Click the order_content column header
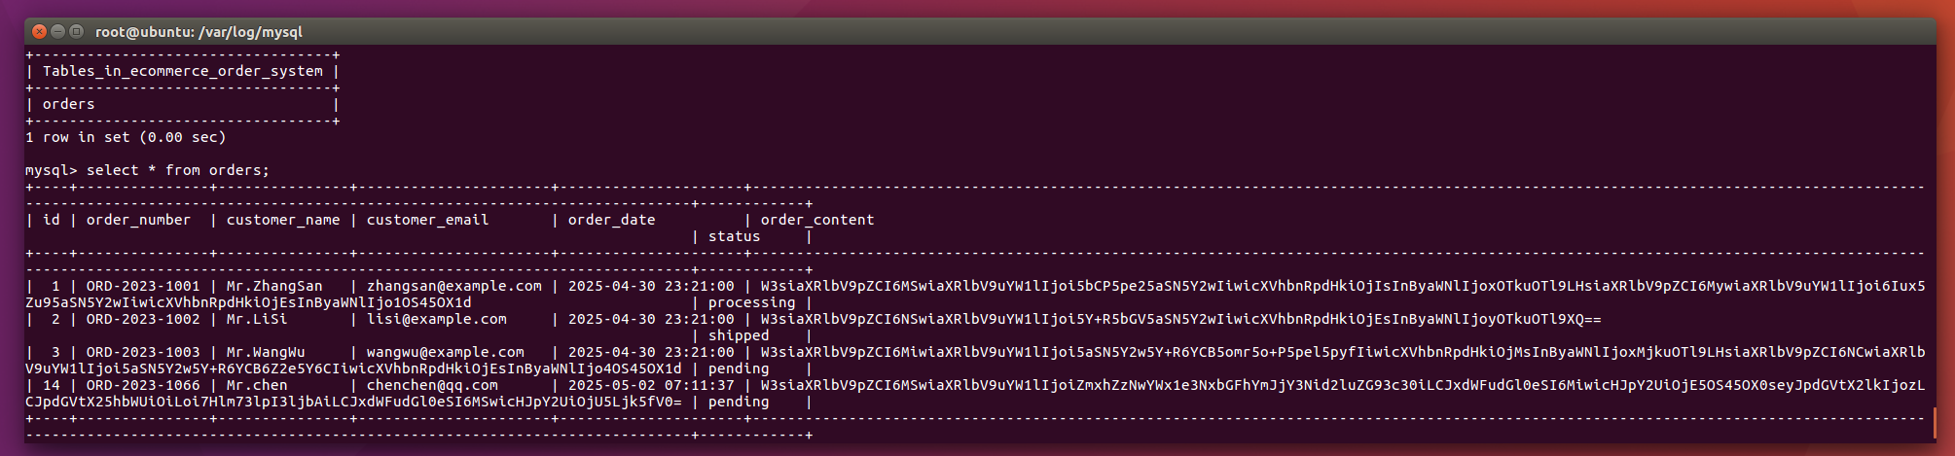 tap(816, 220)
